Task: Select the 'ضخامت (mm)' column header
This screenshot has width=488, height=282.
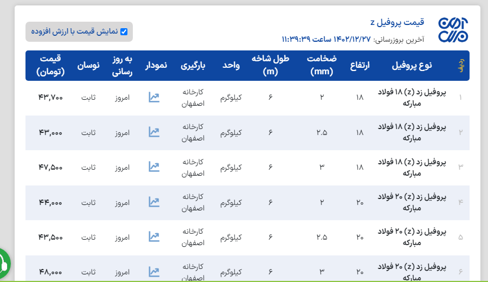Action: pos(322,65)
